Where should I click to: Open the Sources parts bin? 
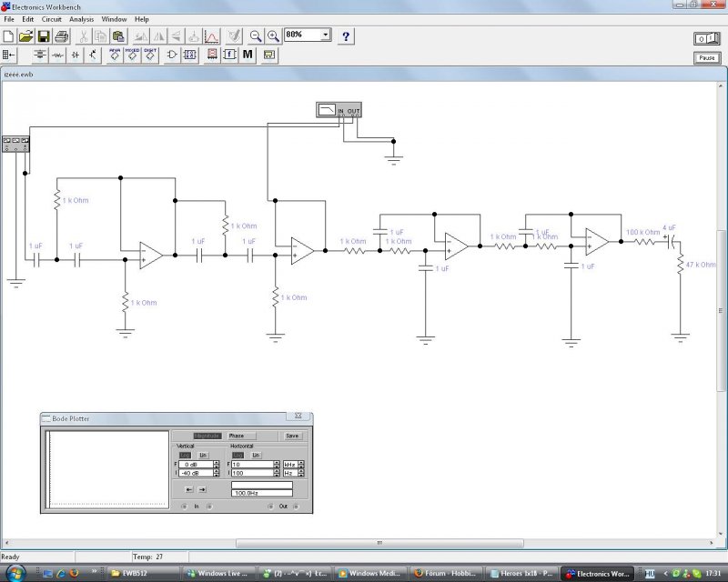40,55
